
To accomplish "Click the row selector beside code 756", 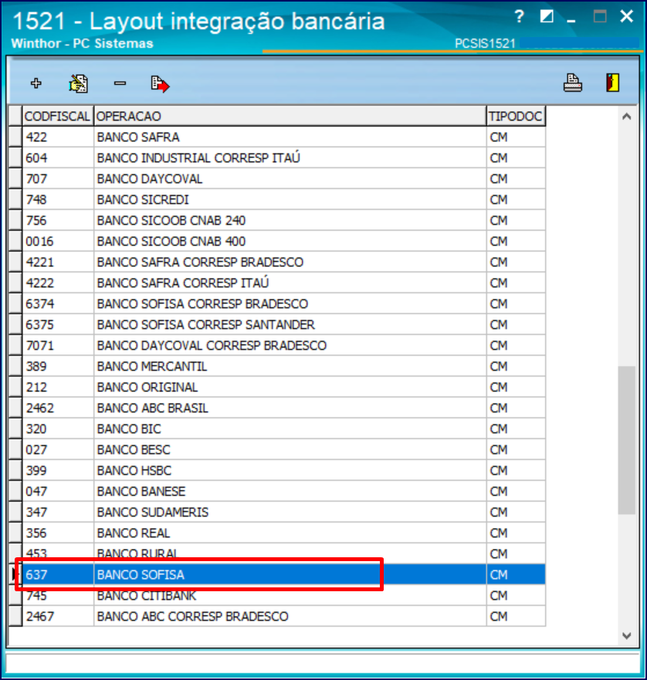I will pyautogui.click(x=15, y=220).
